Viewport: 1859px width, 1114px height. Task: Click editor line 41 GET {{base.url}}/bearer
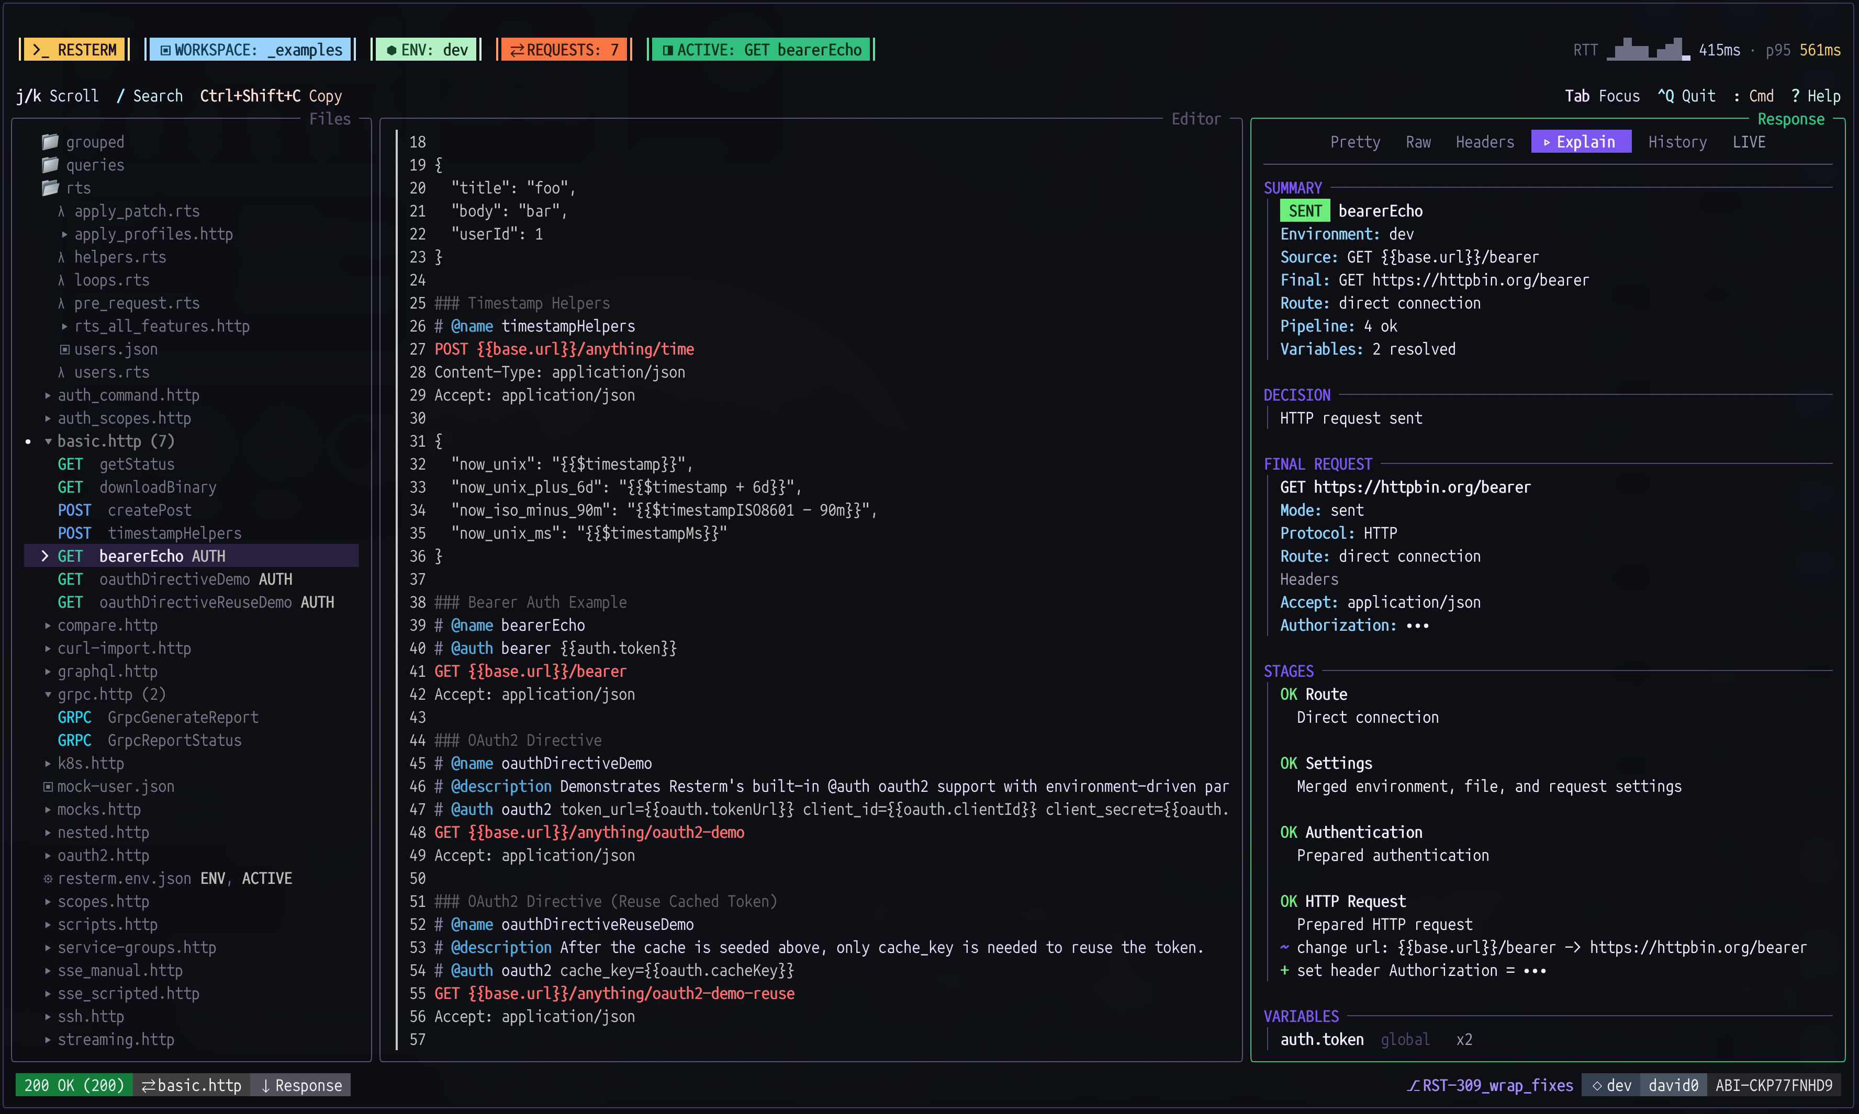pos(530,672)
